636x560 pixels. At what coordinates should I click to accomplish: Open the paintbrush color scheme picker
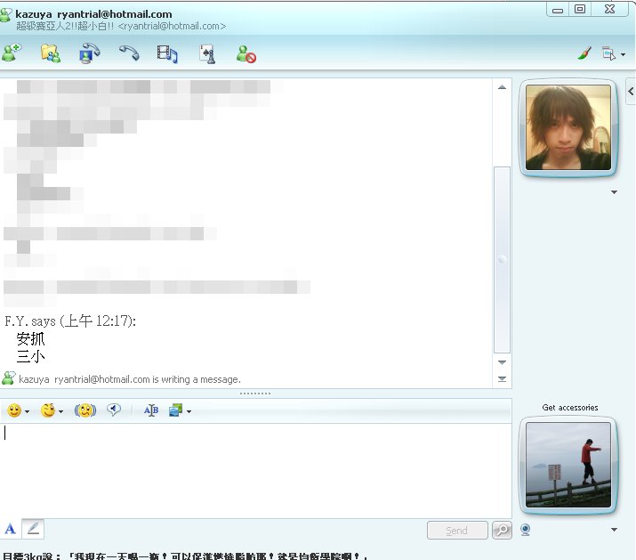(x=584, y=53)
